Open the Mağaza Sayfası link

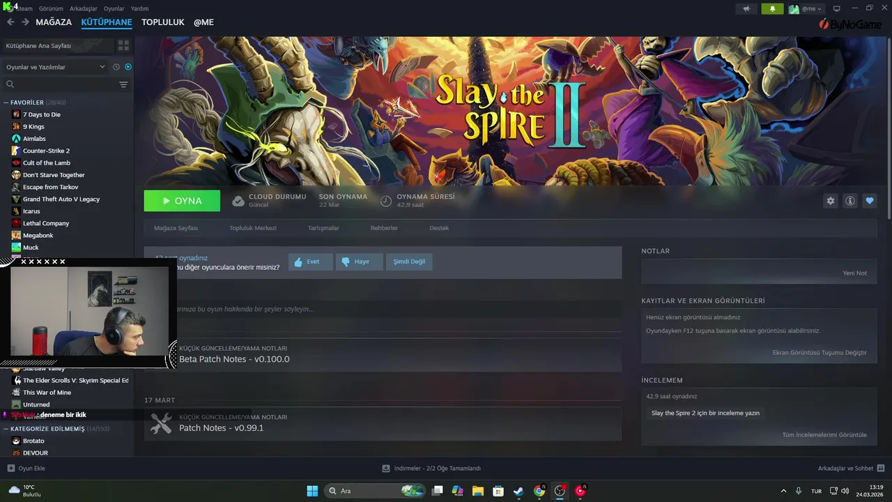tap(176, 228)
